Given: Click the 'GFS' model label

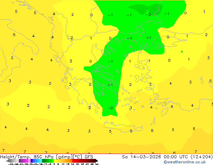Looking at the screenshot, I should [89, 157].
